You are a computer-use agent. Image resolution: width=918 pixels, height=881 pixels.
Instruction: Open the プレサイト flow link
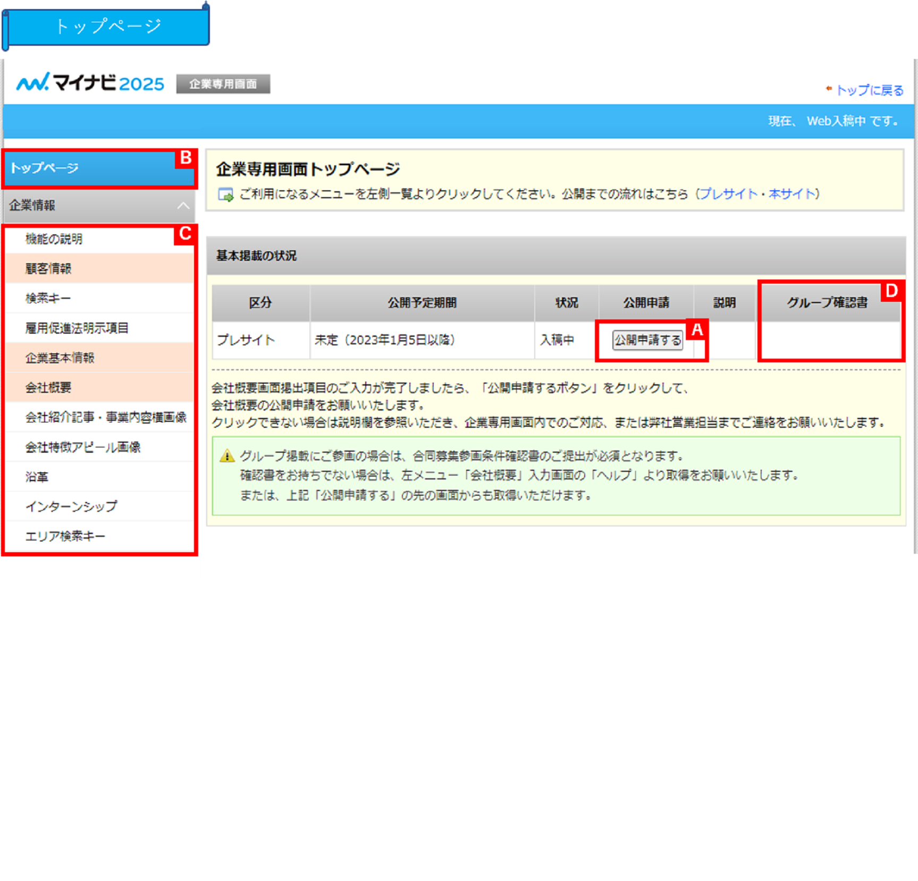728,194
